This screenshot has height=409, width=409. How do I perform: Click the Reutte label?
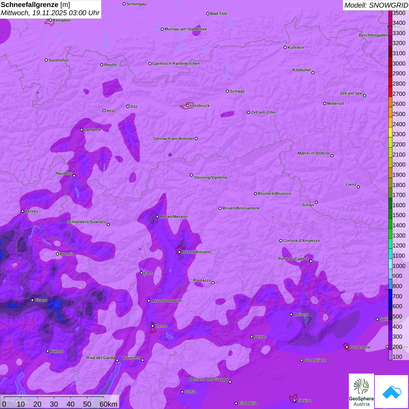coord(110,65)
